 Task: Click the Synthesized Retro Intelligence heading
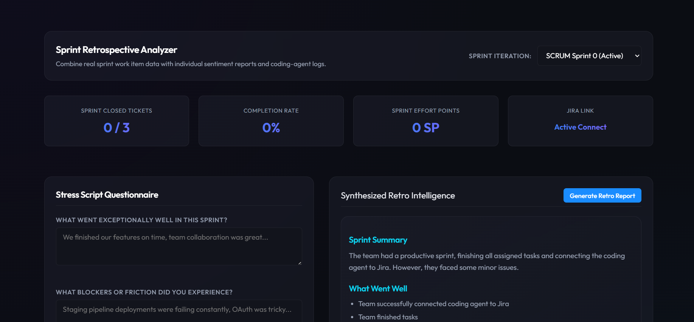398,195
